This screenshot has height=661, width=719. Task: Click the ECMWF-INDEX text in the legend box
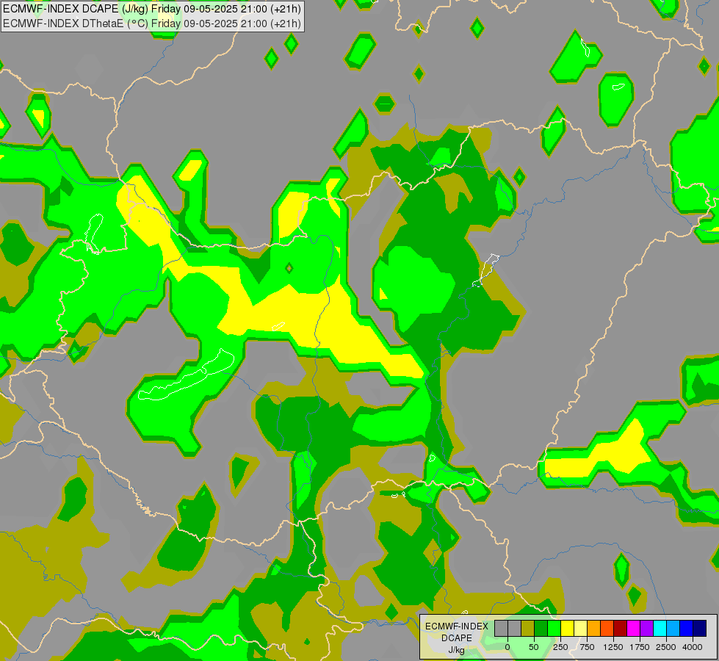coord(457,626)
